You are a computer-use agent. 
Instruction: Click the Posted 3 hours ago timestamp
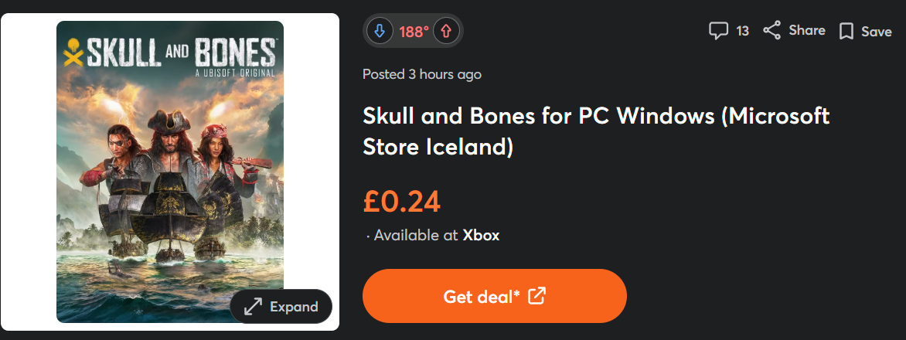pos(422,74)
